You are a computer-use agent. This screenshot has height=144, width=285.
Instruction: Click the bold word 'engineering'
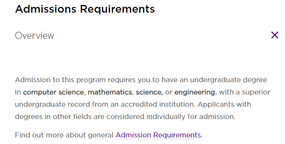[195, 92]
